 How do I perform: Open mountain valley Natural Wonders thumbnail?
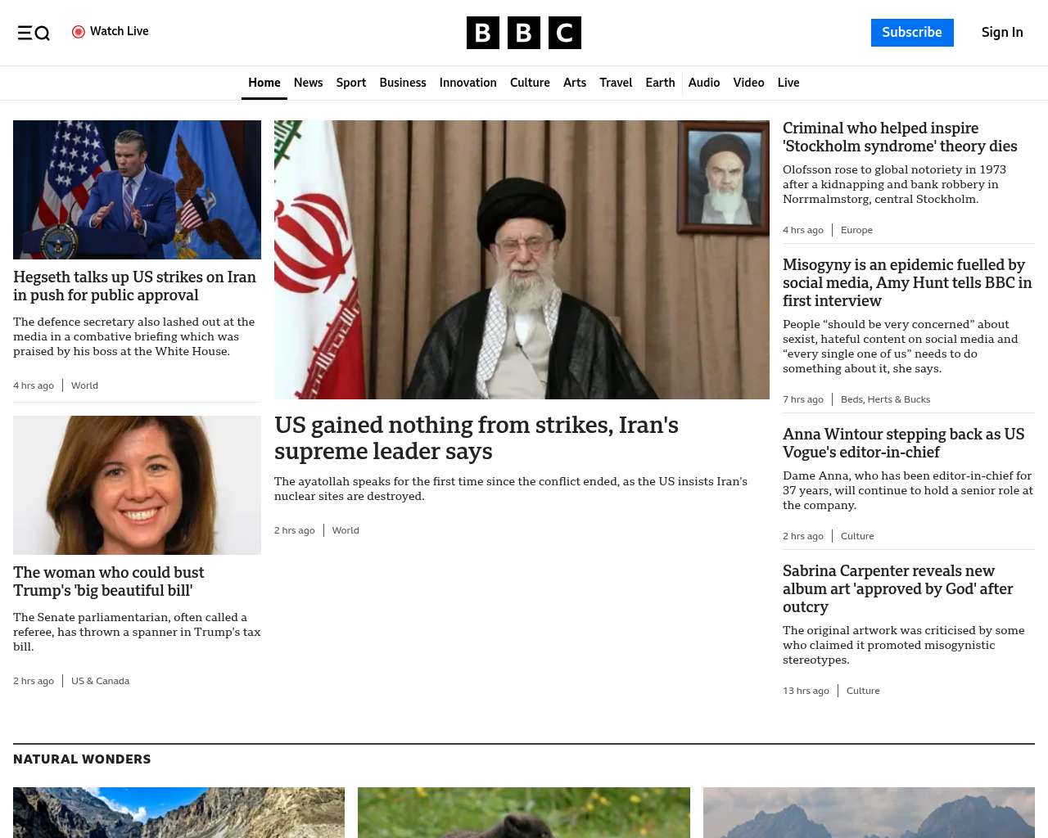tap(178, 813)
